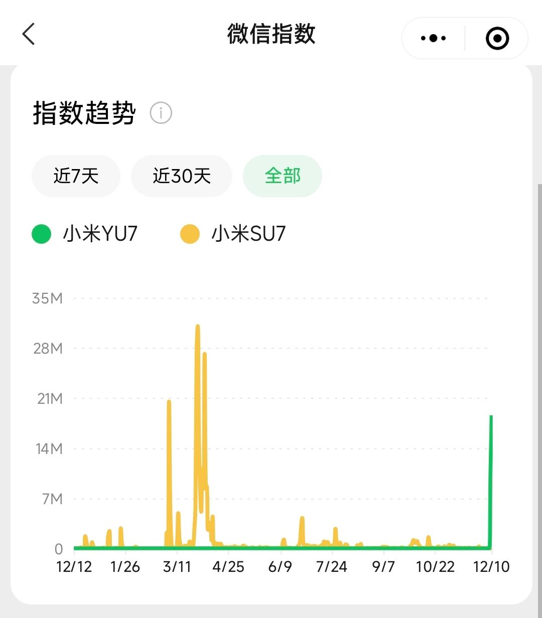Tap the tallest yellow SU7 peak
Image resolution: width=542 pixels, height=618 pixels.
click(x=198, y=327)
